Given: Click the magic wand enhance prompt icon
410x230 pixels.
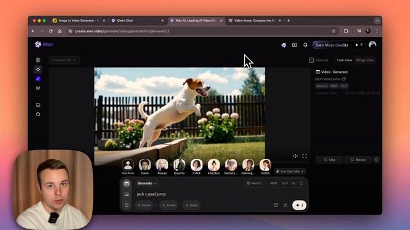Looking at the screenshot, I should (285, 205).
